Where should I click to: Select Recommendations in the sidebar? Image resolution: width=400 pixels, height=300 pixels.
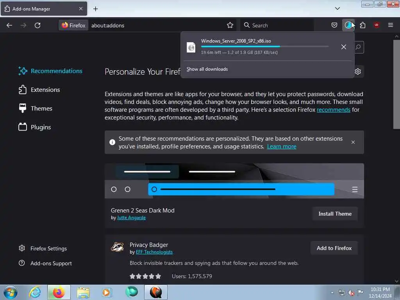coord(50,71)
